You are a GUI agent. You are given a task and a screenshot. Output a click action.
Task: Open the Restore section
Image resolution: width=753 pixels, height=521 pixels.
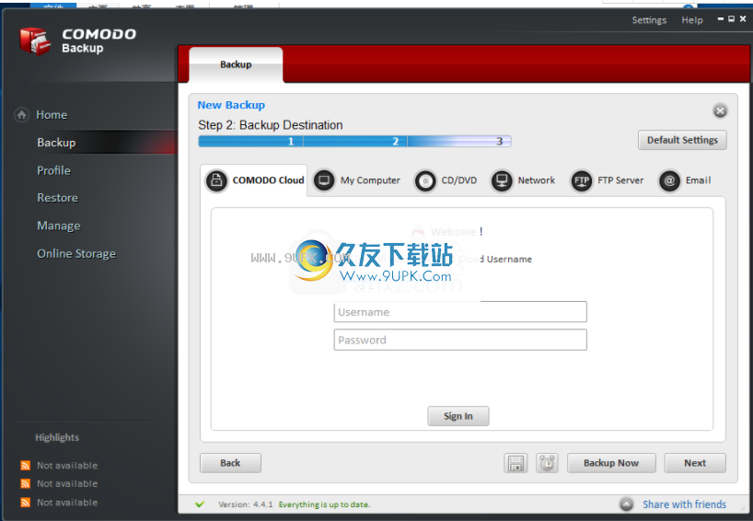click(x=58, y=198)
